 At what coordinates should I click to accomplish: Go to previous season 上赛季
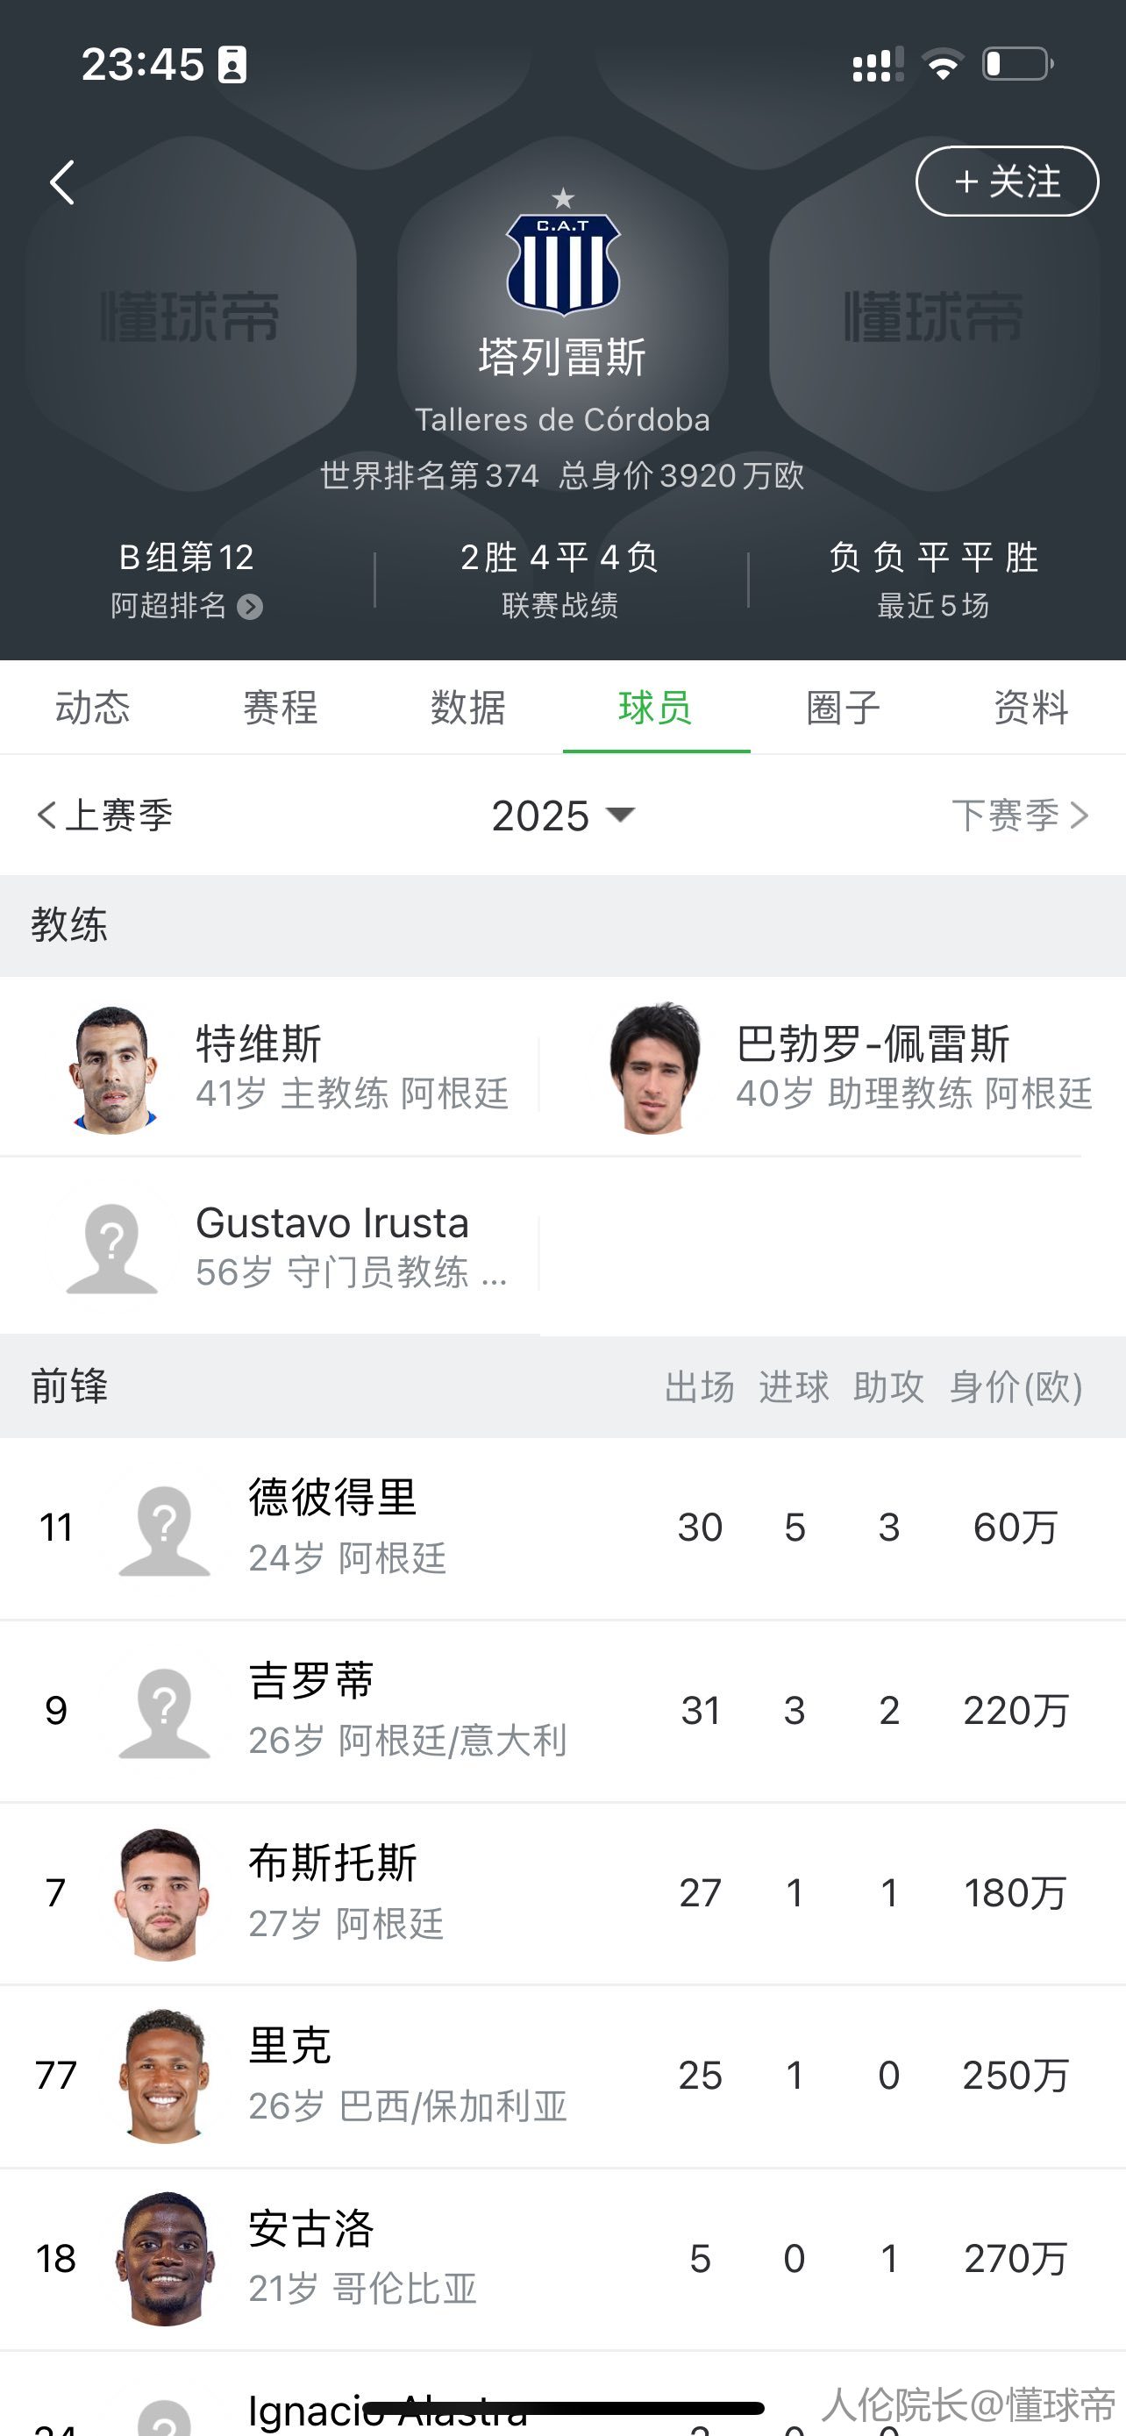pos(105,816)
